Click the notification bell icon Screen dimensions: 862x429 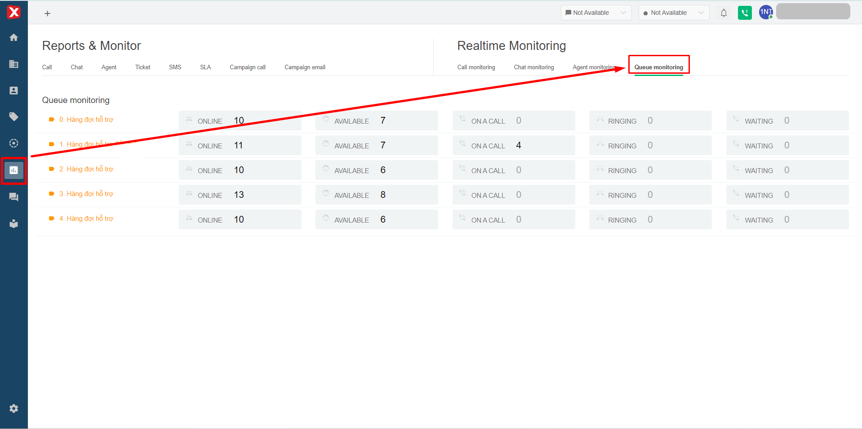(724, 13)
